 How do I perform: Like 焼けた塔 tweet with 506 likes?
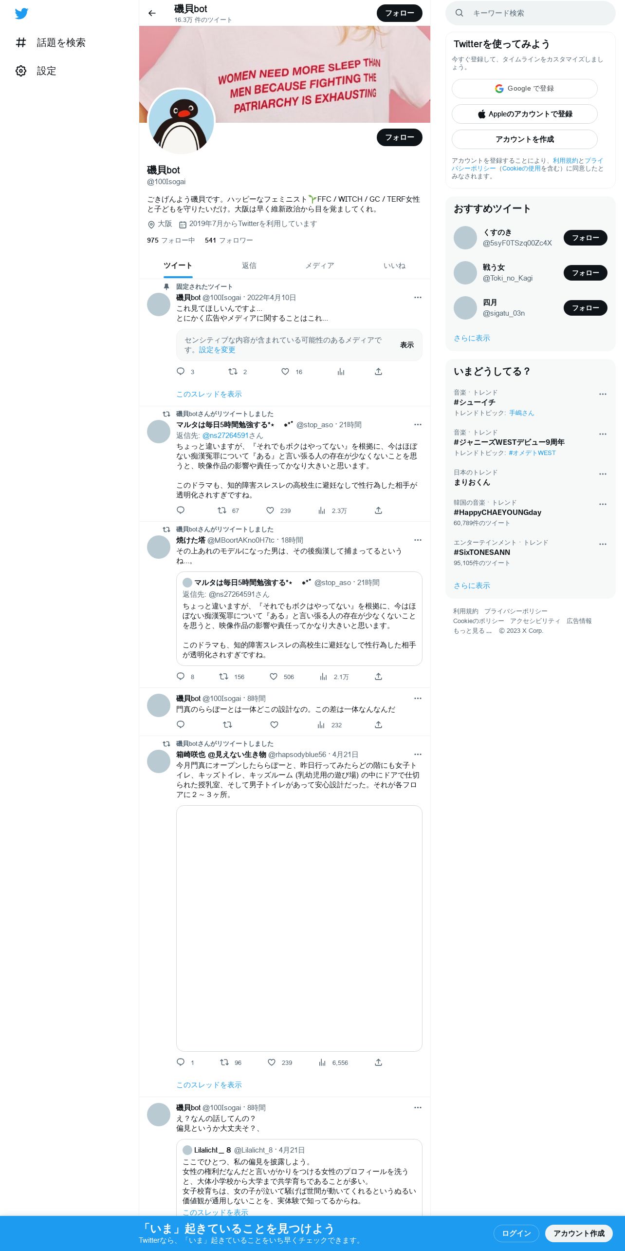click(x=274, y=676)
